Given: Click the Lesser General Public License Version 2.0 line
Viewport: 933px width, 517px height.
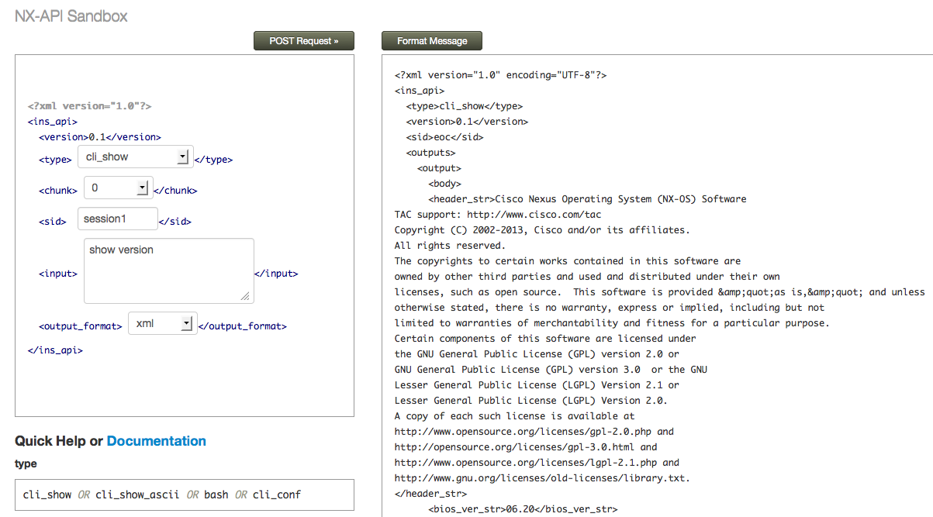Looking at the screenshot, I should (531, 401).
